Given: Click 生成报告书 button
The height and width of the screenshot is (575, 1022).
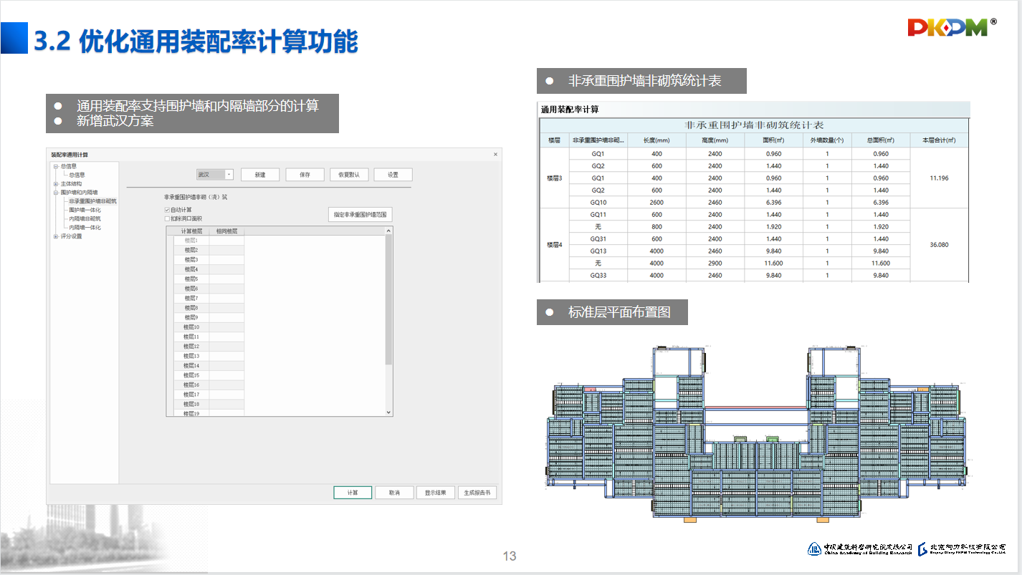Looking at the screenshot, I should (477, 493).
